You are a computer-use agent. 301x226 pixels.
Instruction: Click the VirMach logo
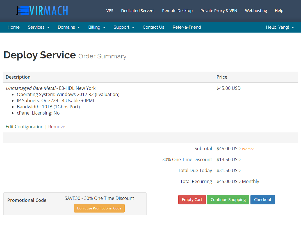(42, 11)
